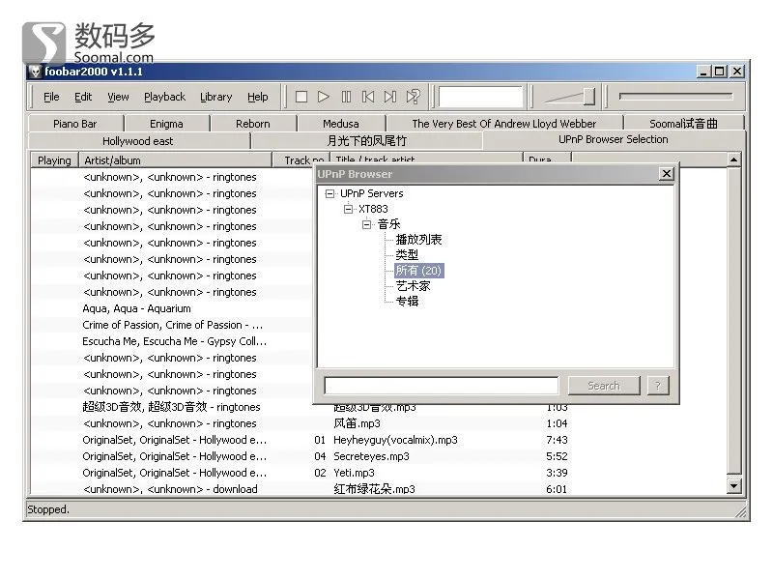This screenshot has width=773, height=580.
Task: Click the ? help button
Action: [x=658, y=386]
